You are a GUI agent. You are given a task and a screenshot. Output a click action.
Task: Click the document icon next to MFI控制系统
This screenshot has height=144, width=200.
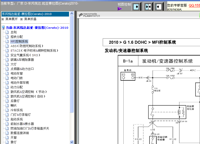(x=7, y=41)
